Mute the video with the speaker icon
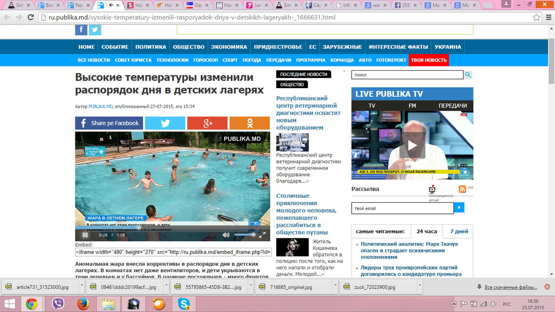Viewport: 555px width, 312px height. tap(226, 235)
